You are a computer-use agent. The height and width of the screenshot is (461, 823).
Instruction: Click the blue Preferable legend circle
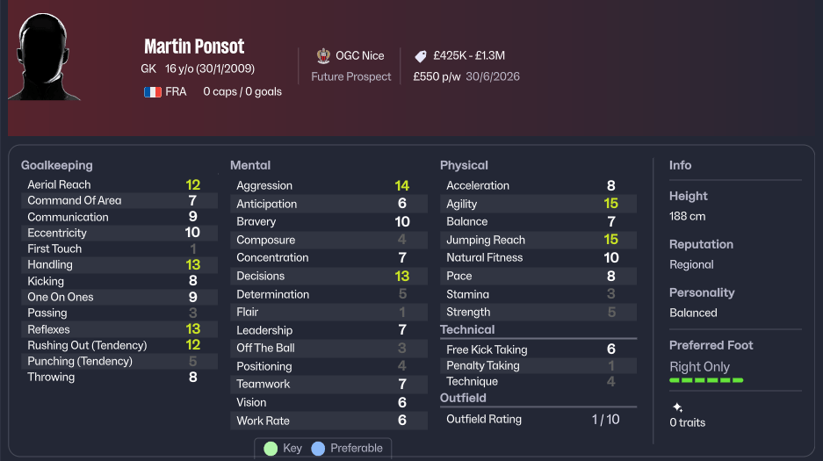coord(318,449)
